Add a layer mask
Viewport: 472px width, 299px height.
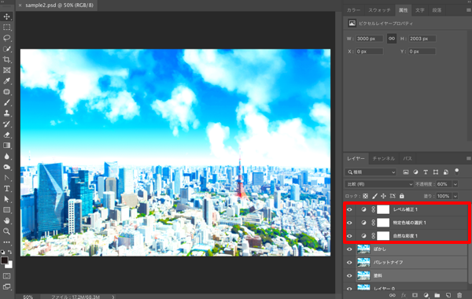[415, 295]
